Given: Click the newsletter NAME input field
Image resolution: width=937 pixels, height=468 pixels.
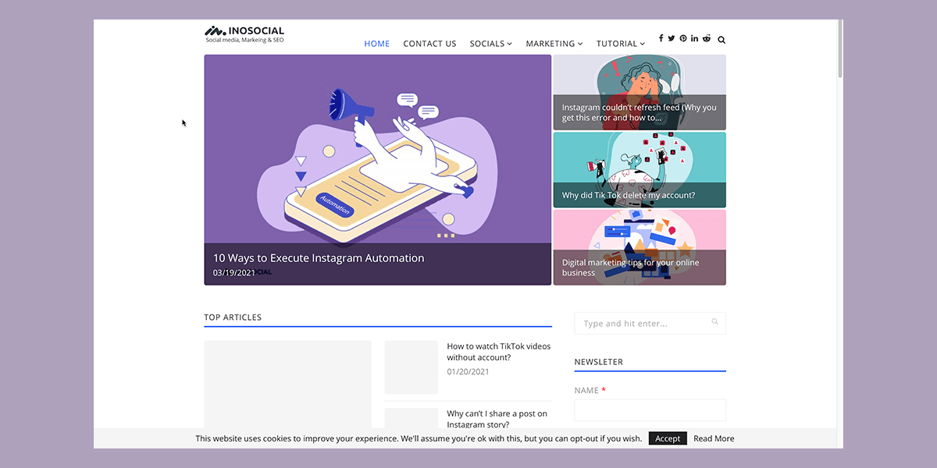Looking at the screenshot, I should tap(650, 410).
